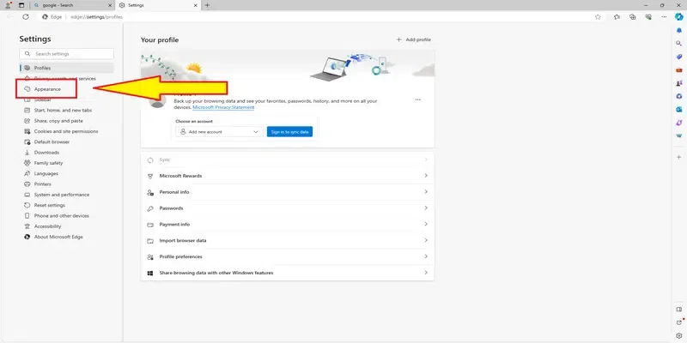This screenshot has height=343, width=687.
Task: Select Profiles in settings menu
Action: pos(67,68)
